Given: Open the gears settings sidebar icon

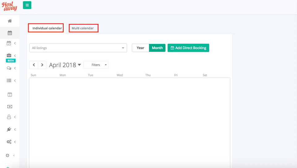Looking at the screenshot, I should coord(9,142).
